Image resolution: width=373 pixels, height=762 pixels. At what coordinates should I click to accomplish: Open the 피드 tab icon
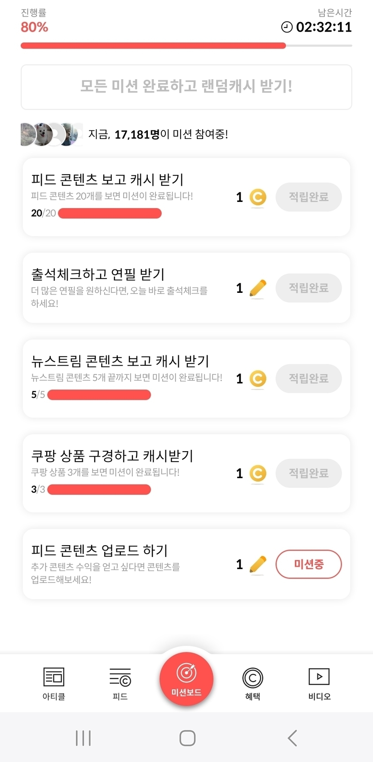pos(120,677)
